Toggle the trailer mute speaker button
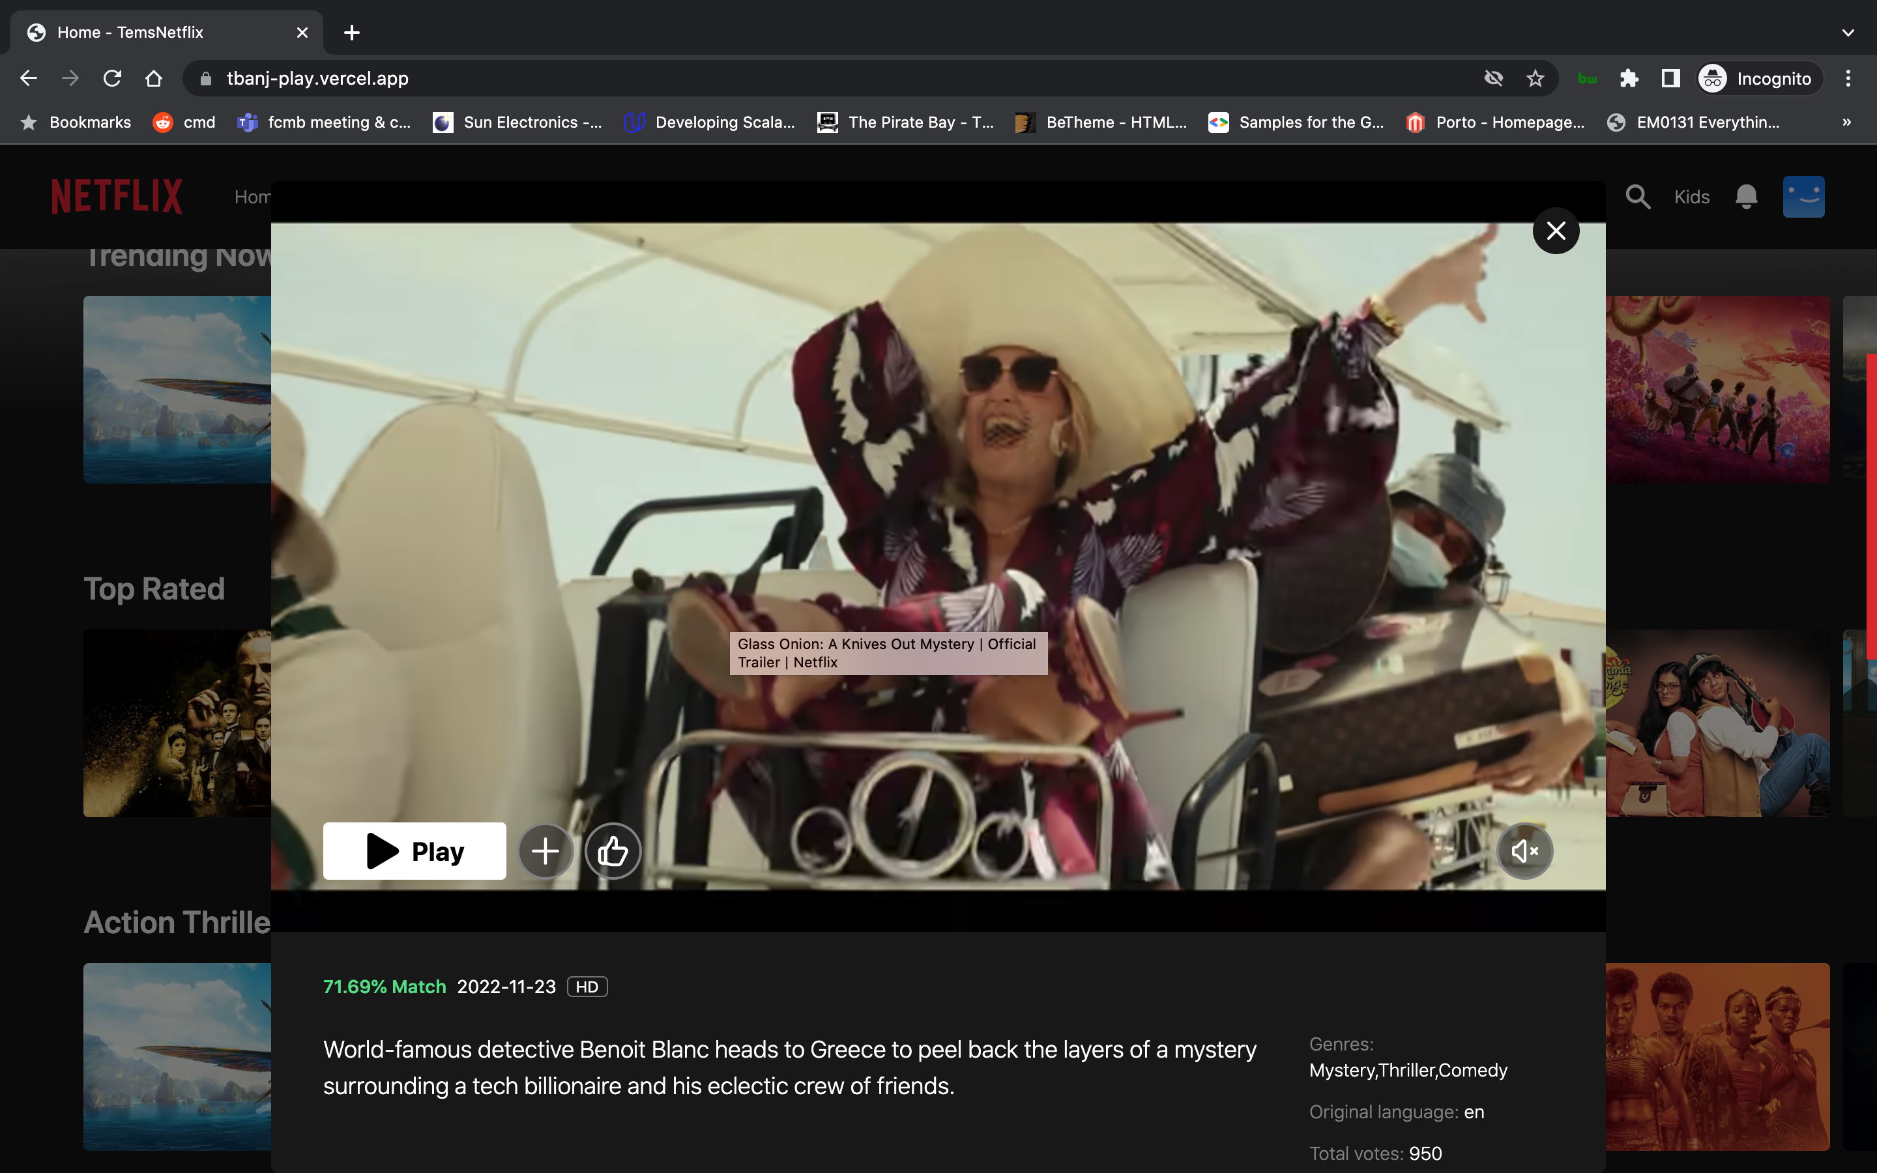The image size is (1877, 1173). point(1524,851)
